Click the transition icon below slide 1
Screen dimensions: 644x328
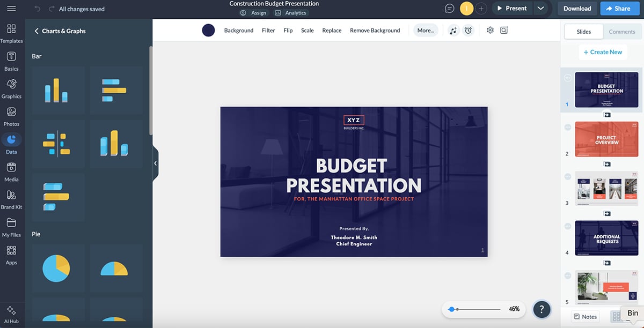(607, 115)
